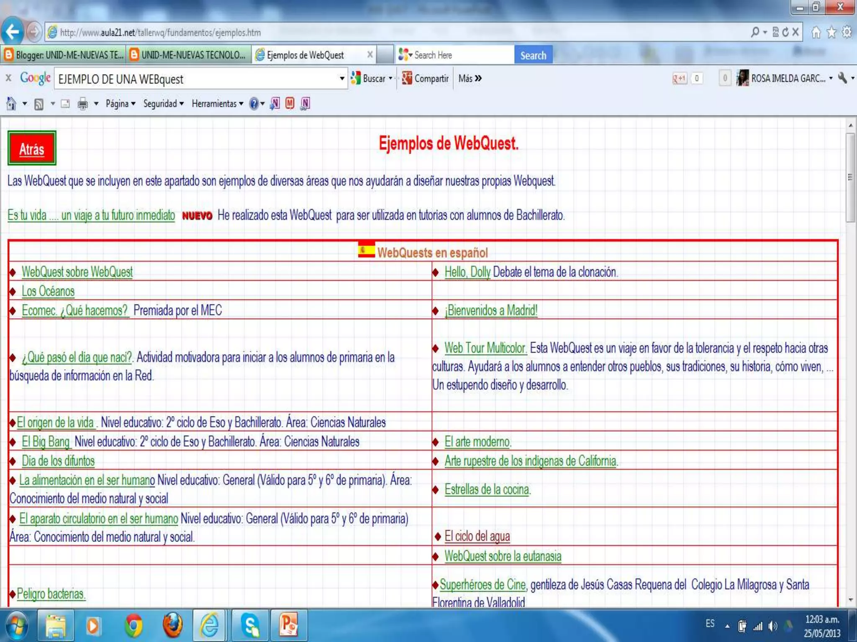Image resolution: width=857 pixels, height=642 pixels.
Task: Click the page vertical scrollbar thumb
Action: pyautogui.click(x=850, y=177)
